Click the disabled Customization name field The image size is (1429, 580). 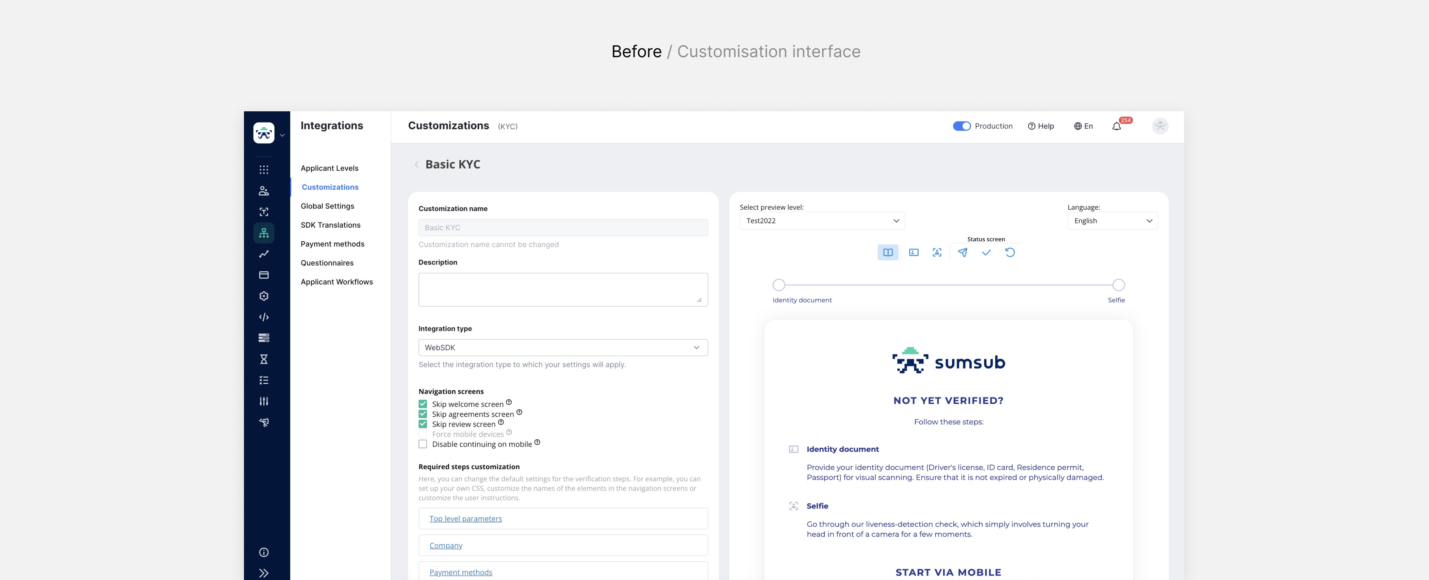563,228
